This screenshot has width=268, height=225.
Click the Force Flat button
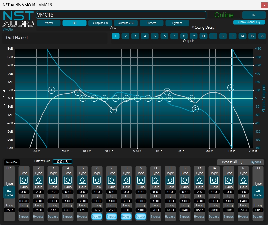click(12, 162)
